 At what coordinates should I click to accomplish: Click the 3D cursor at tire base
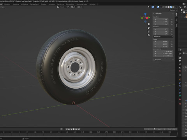point(73,103)
